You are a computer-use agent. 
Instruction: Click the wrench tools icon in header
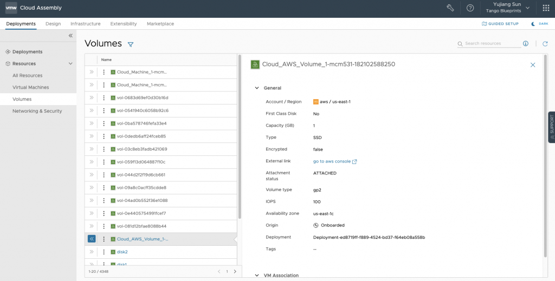pos(450,8)
